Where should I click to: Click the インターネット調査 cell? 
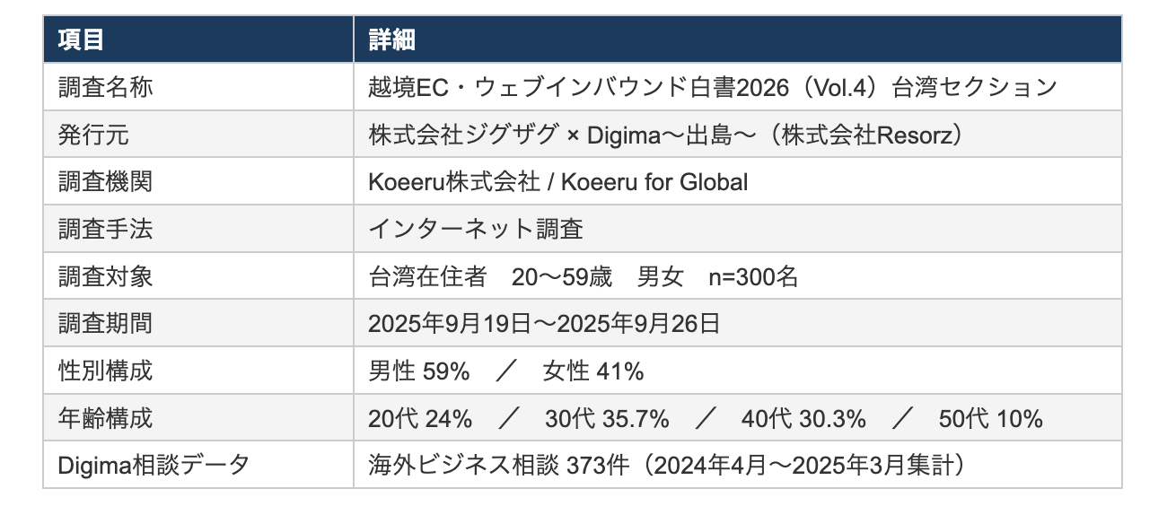[x=476, y=229]
